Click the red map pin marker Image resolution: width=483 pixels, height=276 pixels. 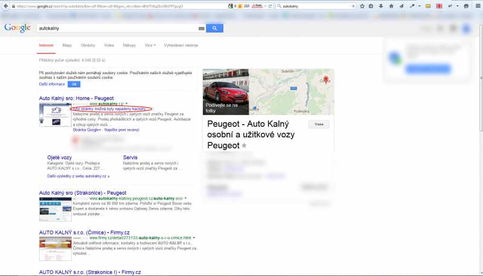pos(325,80)
